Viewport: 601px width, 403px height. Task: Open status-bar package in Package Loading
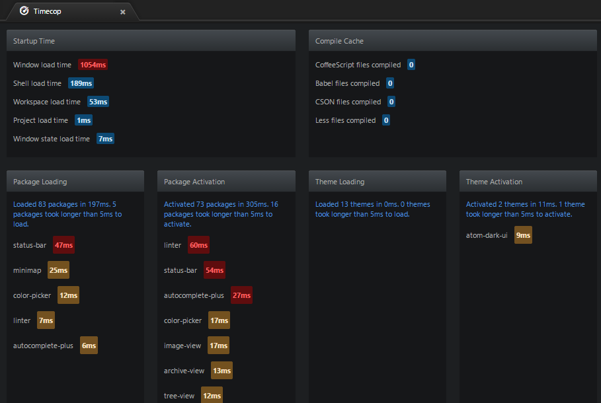click(30, 245)
